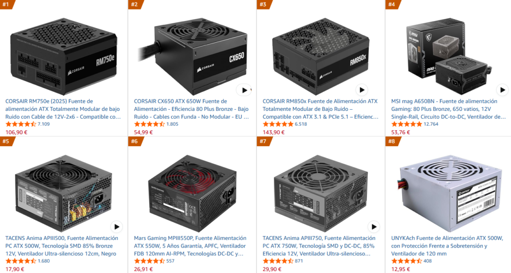The image size is (511, 273).
Task: Open the 6.518 reviews count link
Action: (x=301, y=124)
